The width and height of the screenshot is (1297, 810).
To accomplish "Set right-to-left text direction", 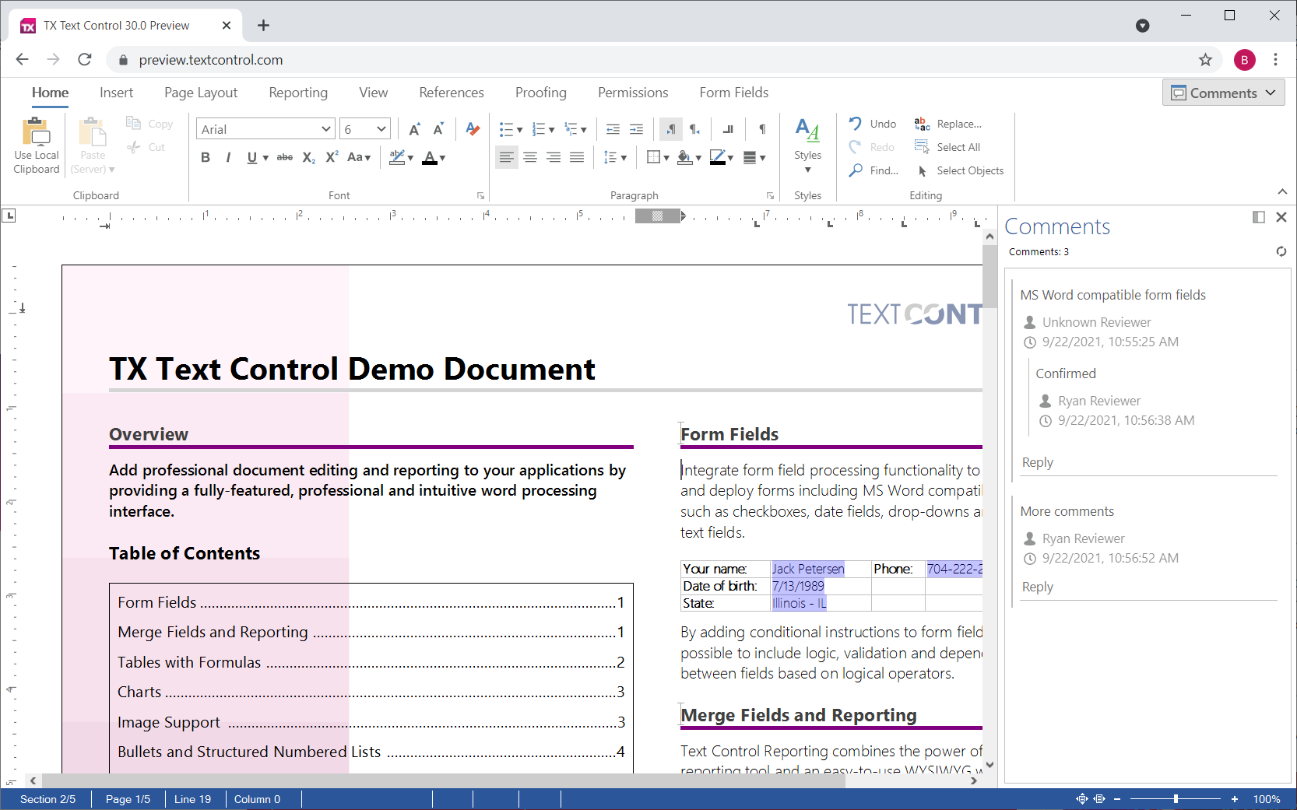I will tap(694, 129).
